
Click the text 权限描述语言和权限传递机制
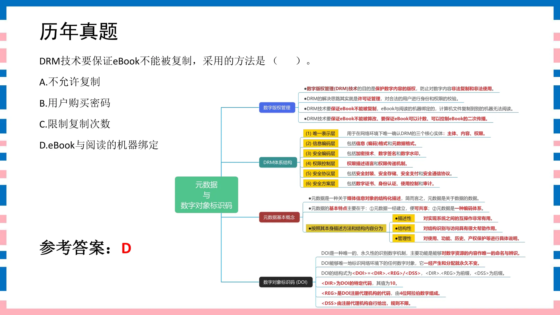377,164
